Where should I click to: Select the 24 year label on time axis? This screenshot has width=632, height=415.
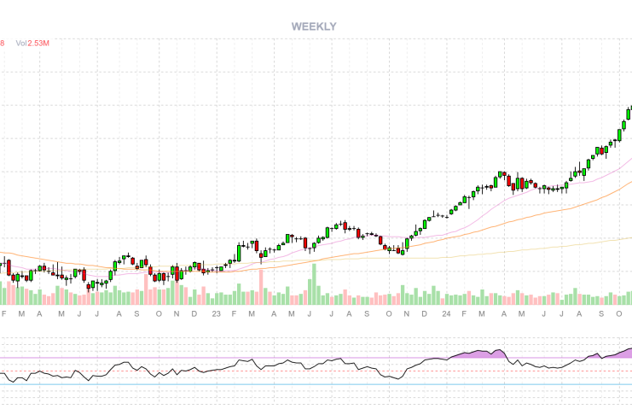[x=446, y=313]
